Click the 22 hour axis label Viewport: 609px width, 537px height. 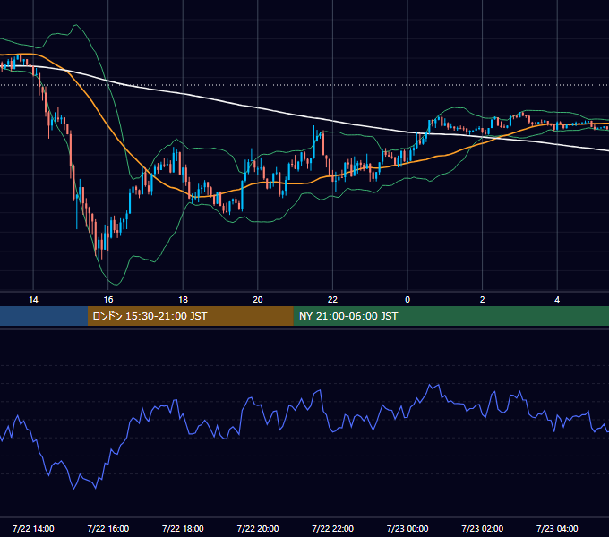pos(332,300)
